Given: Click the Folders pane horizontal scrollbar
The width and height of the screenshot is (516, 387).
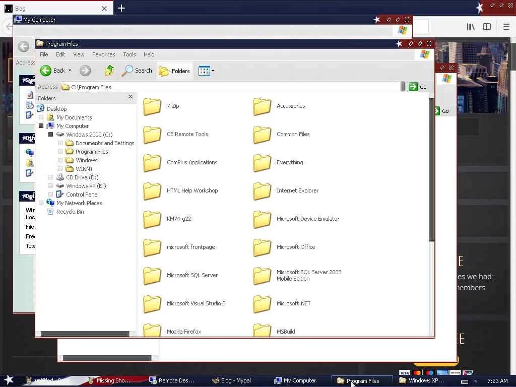Looking at the screenshot, I should click(85, 334).
